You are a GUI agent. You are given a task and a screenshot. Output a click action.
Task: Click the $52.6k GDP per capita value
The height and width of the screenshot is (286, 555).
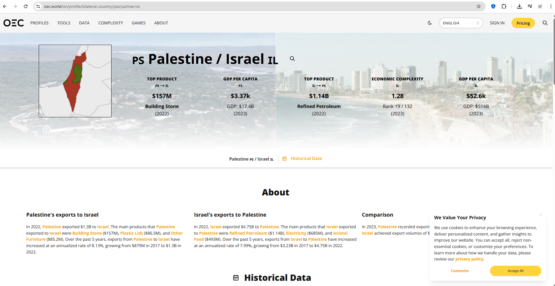pyautogui.click(x=476, y=96)
